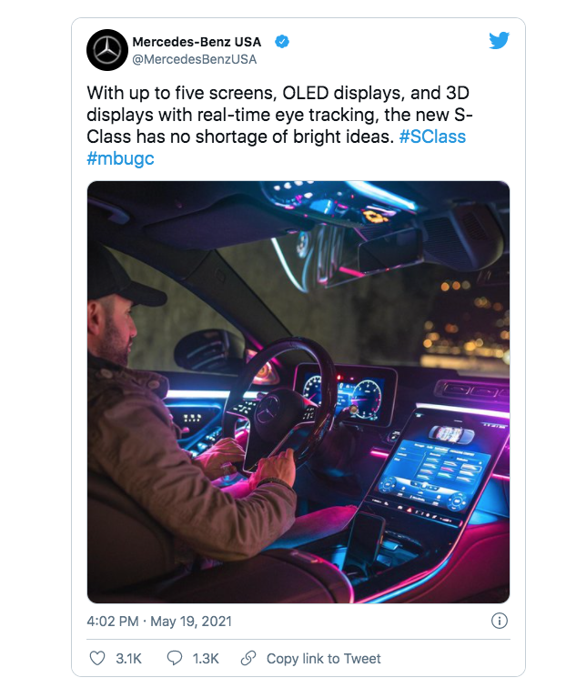The image size is (566, 698).
Task: Click the Twitter bird logo
Action: point(499,41)
